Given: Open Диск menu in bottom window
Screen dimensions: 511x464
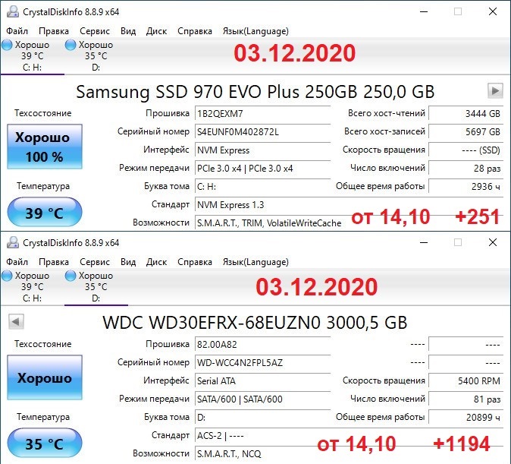Looking at the screenshot, I should [156, 262].
